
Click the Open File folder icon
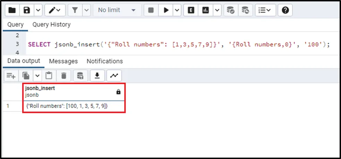tap(12, 10)
